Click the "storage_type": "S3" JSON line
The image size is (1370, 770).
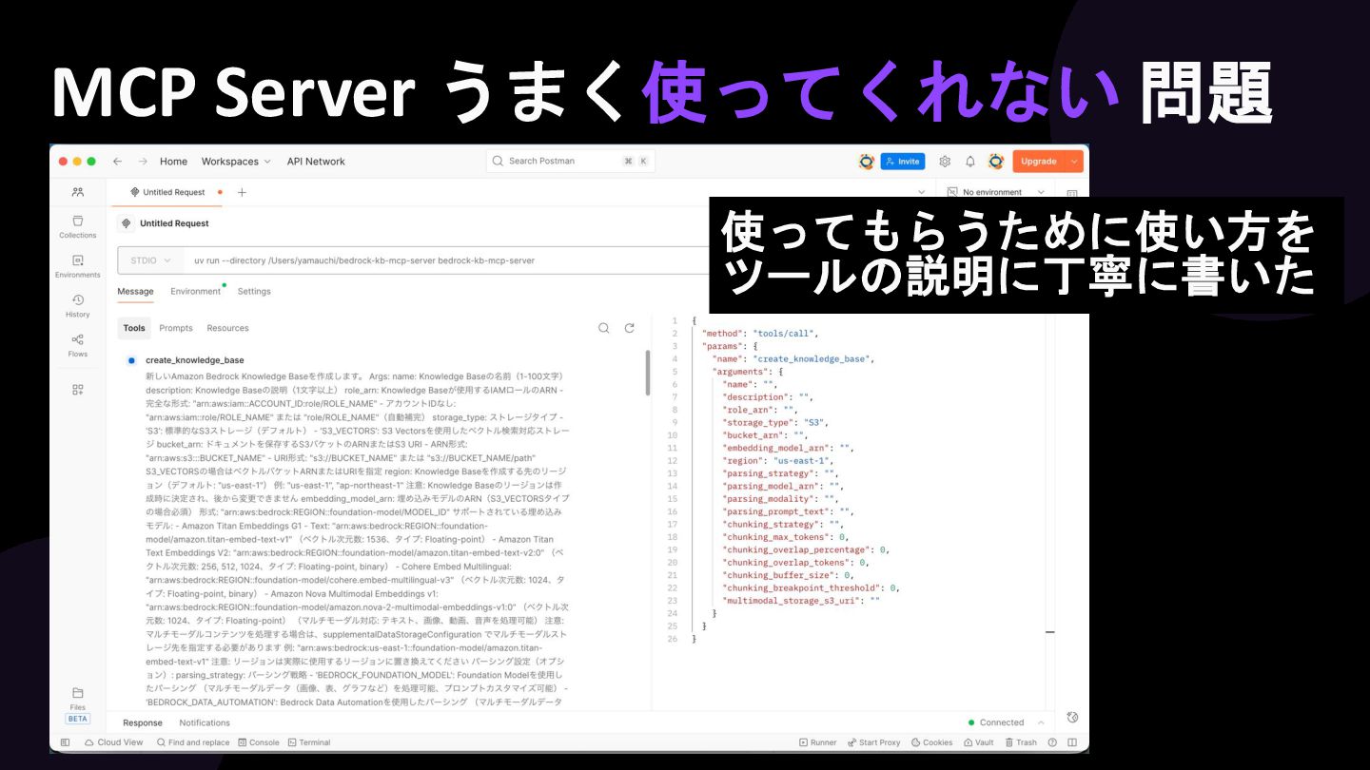point(776,422)
